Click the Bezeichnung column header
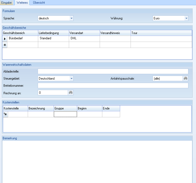Image resolution: width=196 pixels, height=183 pixels. [41, 108]
